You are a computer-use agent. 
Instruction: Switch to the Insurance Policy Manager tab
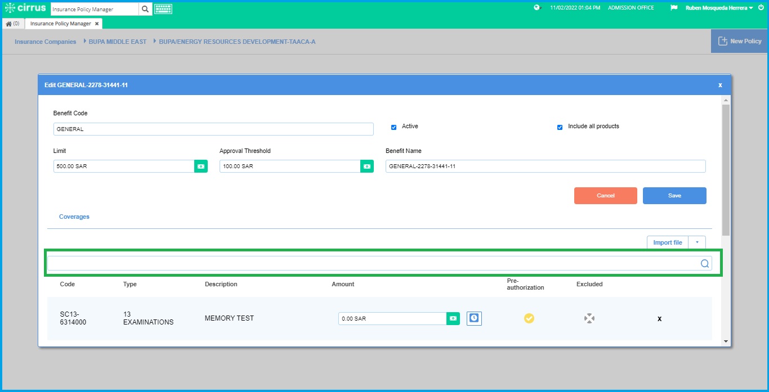(x=62, y=24)
